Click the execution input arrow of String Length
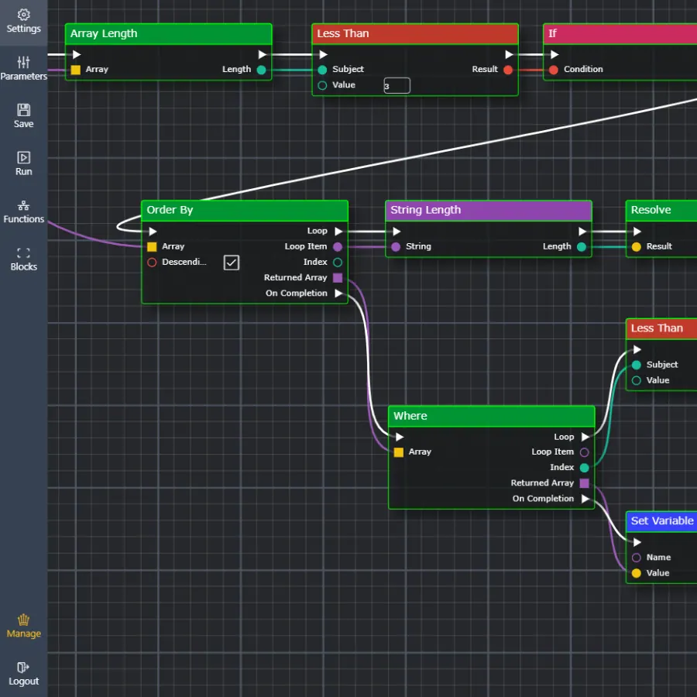Image resolution: width=697 pixels, height=697 pixels. 397,231
